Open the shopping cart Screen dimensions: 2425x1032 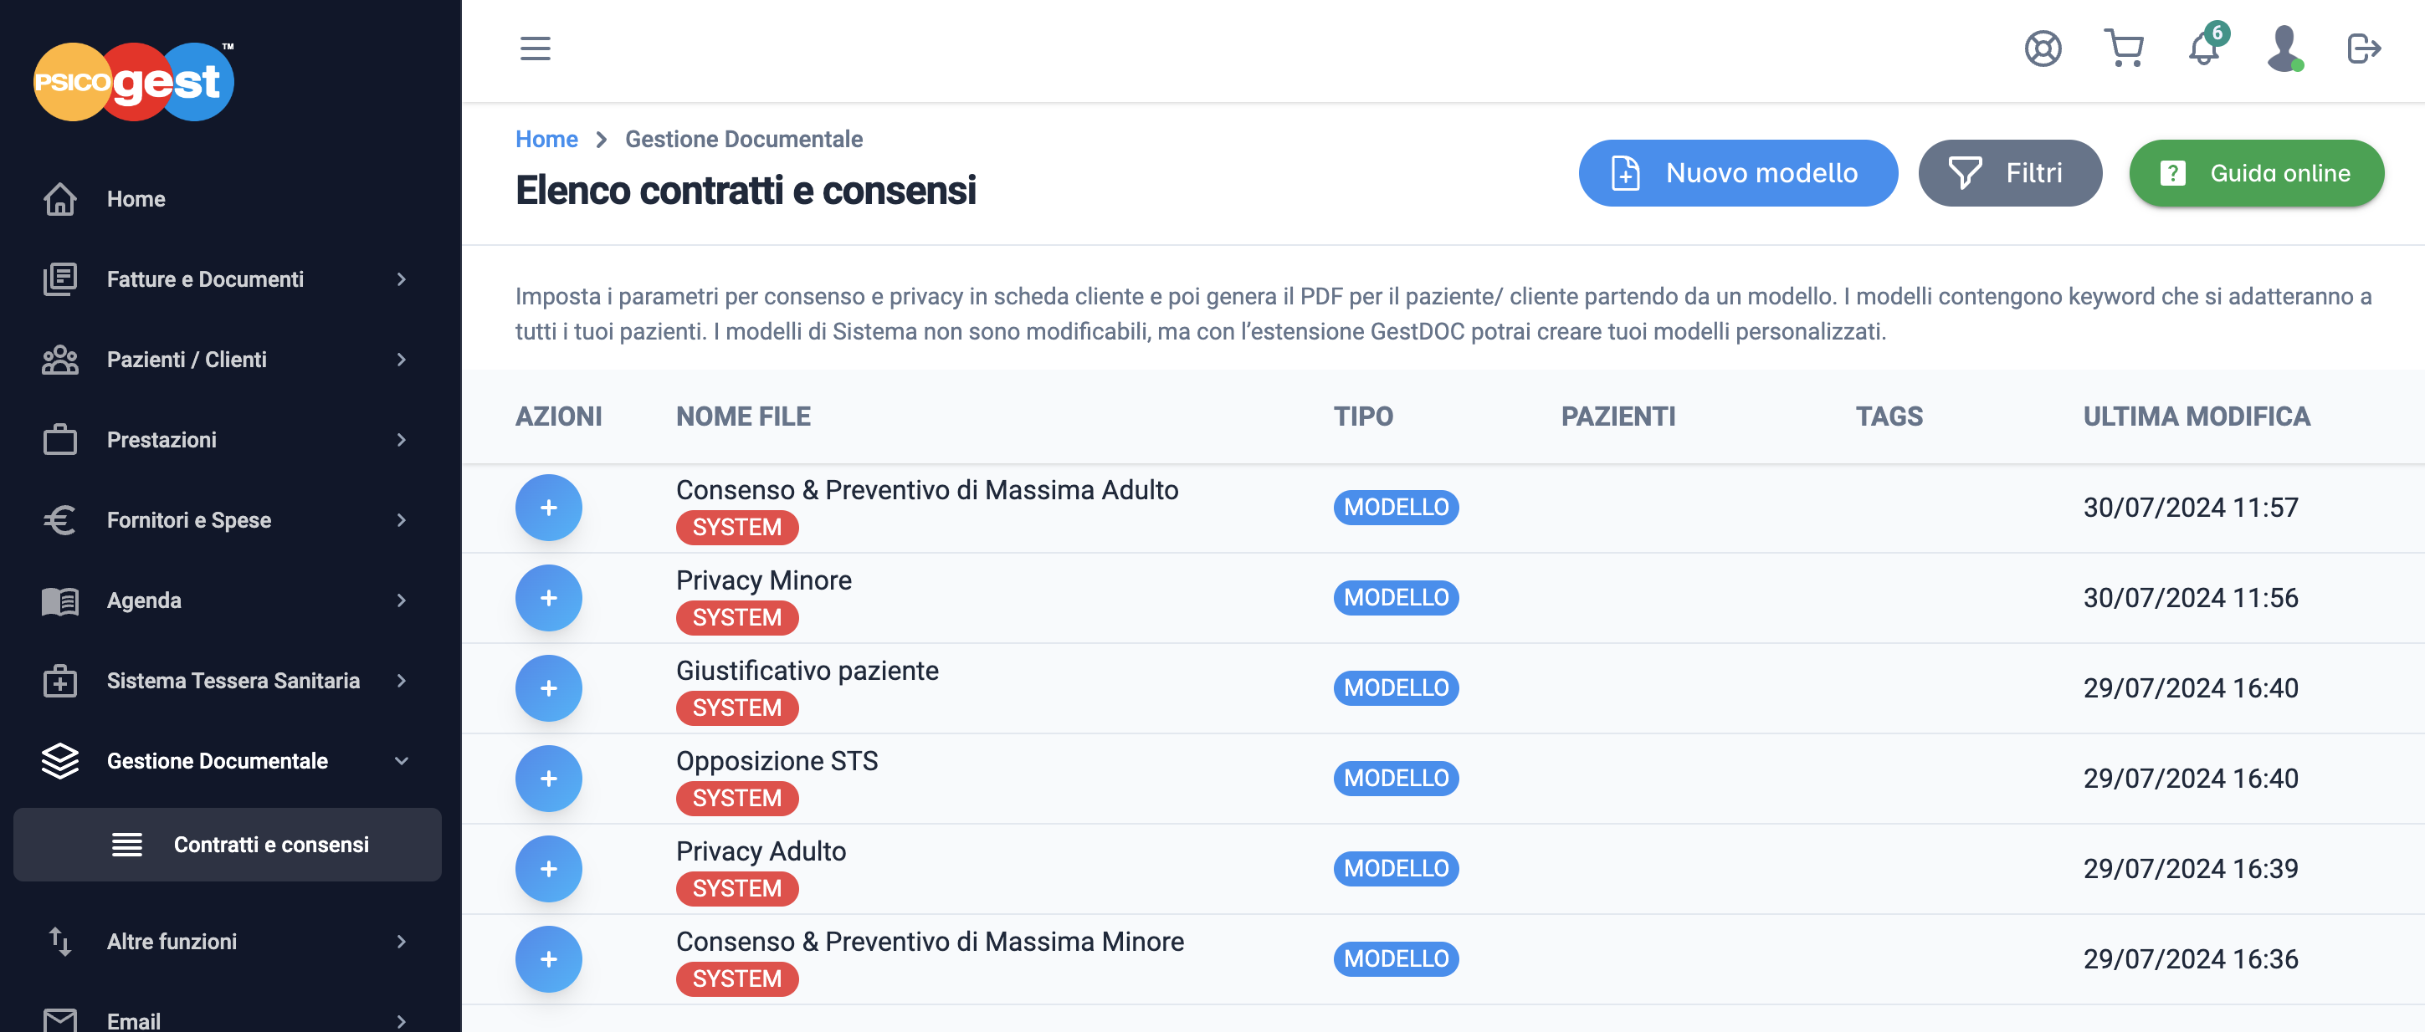(2124, 48)
